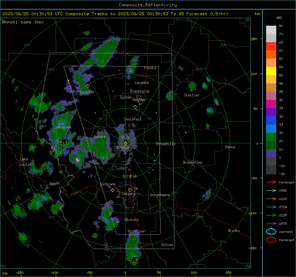The width and height of the screenshot is (296, 277).
Task: Click the Cochrane town label
Action: (108, 184)
